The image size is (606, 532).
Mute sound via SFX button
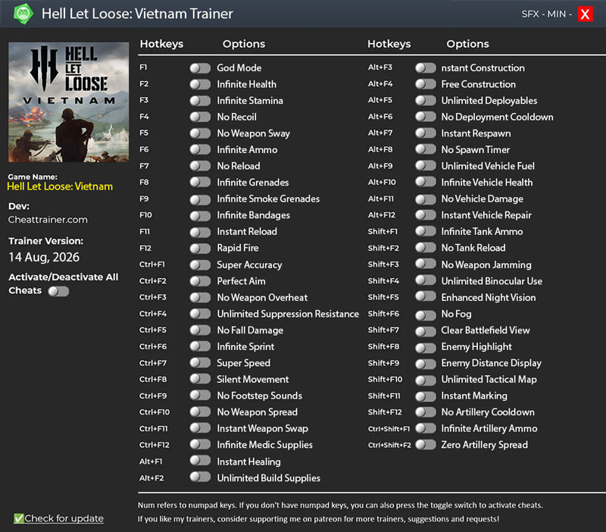point(529,14)
